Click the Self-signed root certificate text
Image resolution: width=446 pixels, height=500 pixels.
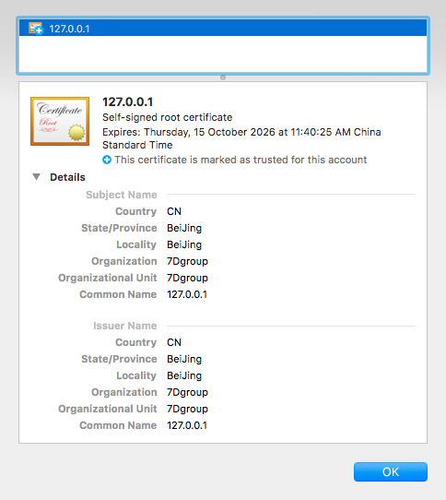[168, 117]
